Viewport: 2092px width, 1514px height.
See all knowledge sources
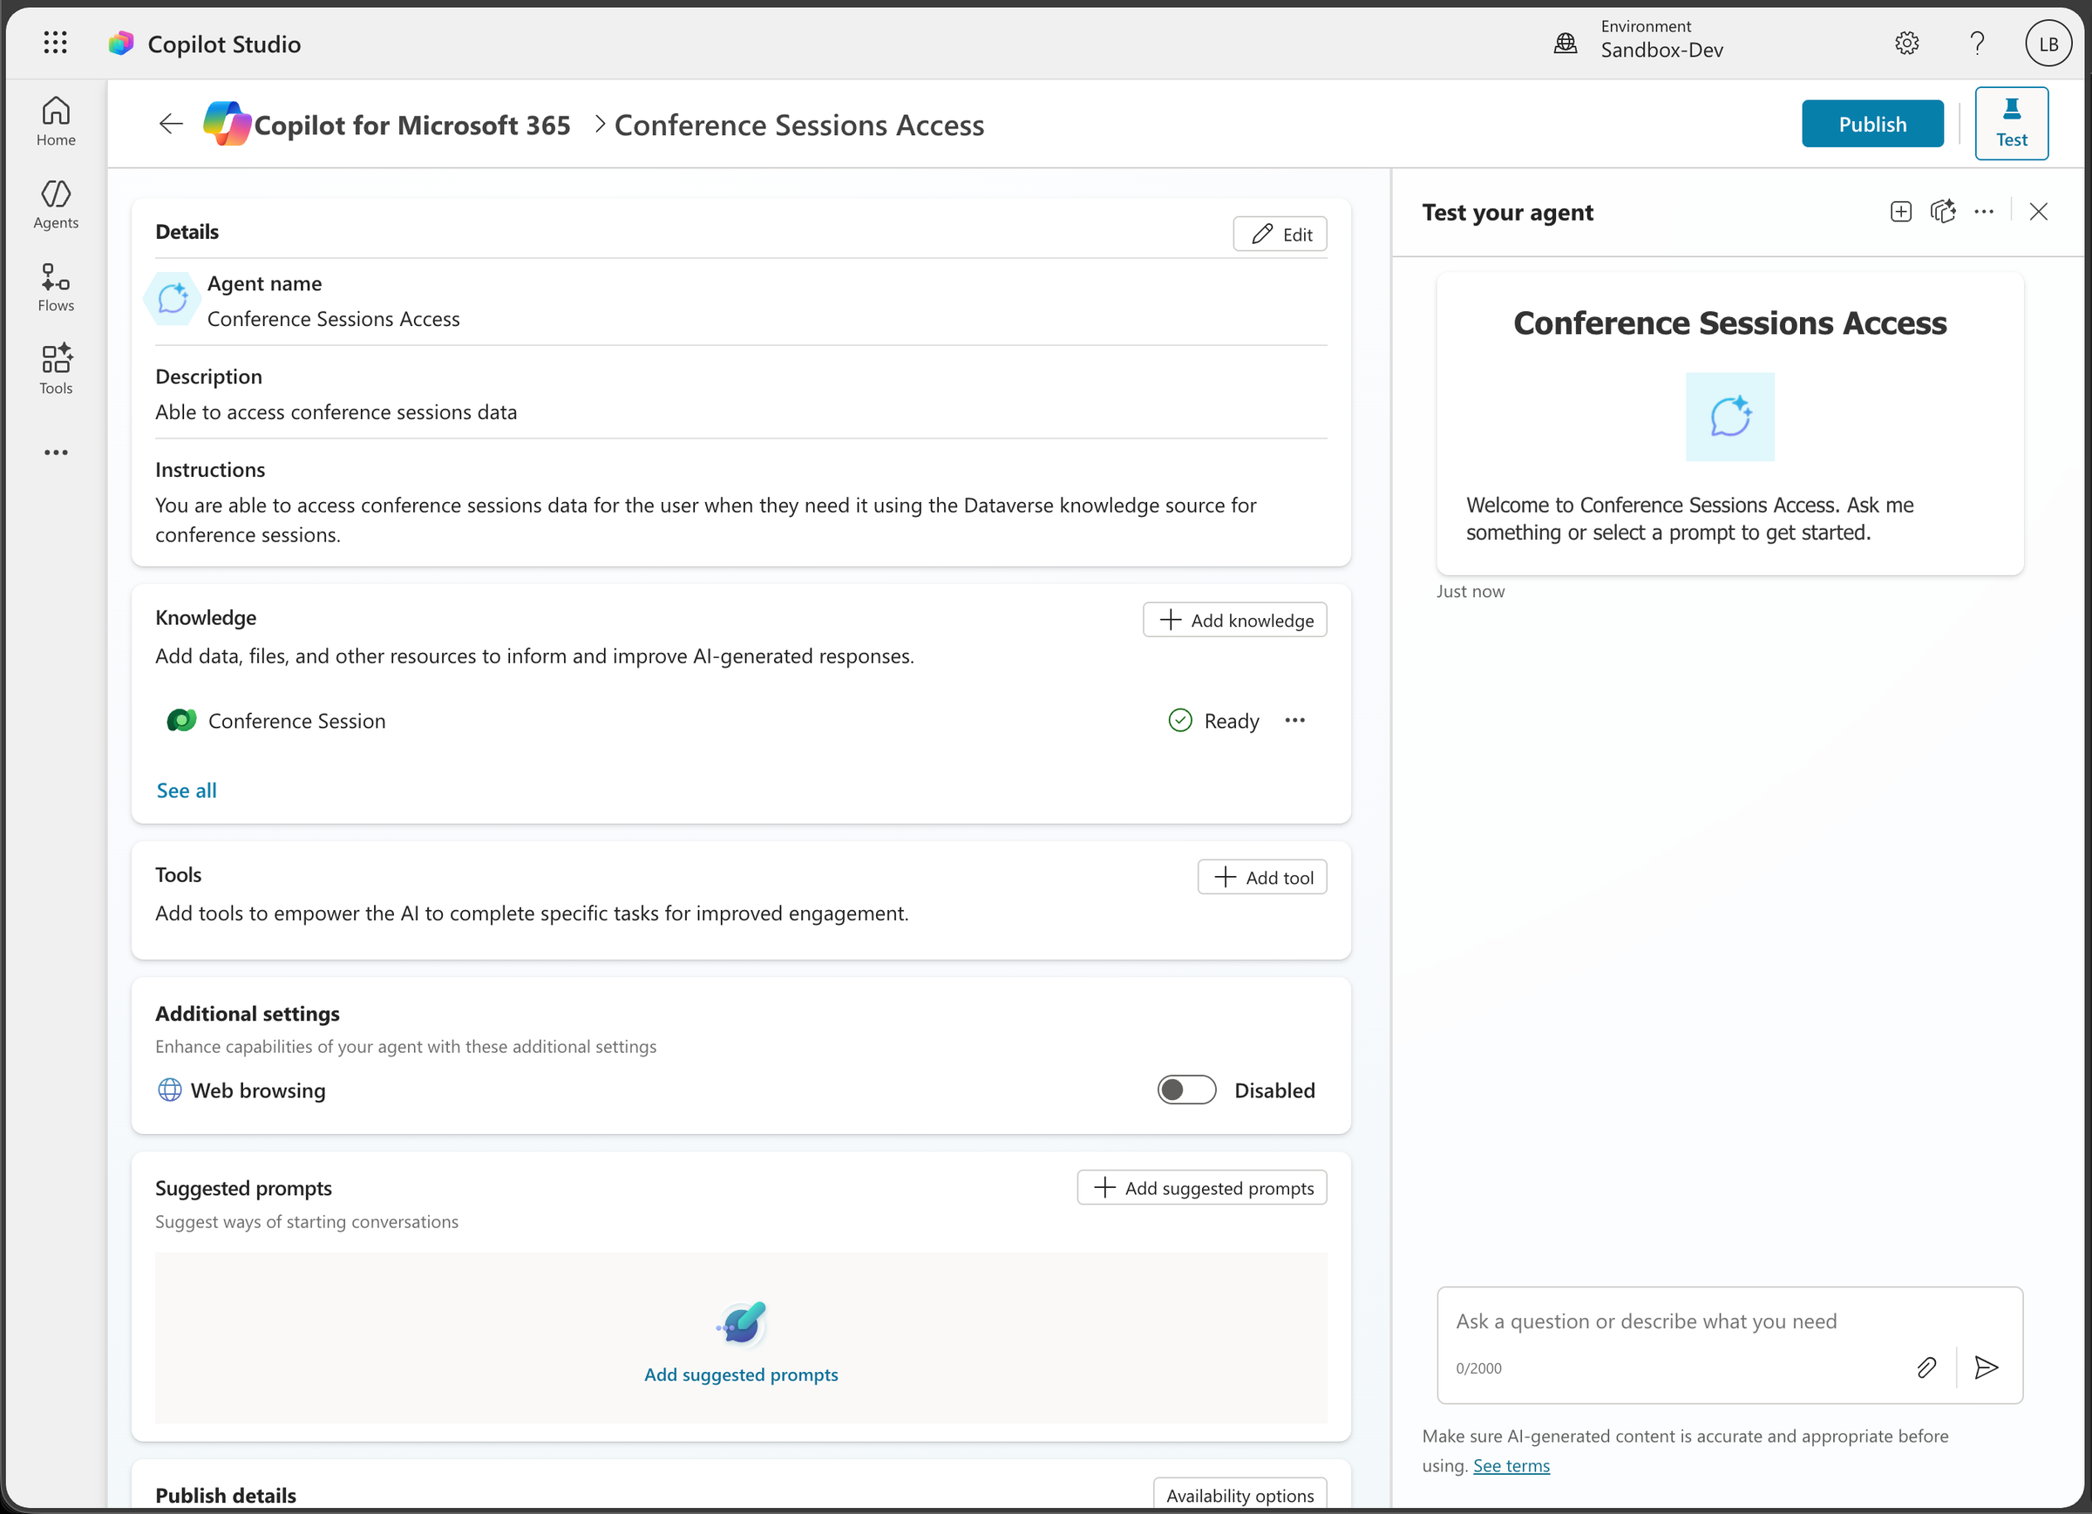[187, 790]
